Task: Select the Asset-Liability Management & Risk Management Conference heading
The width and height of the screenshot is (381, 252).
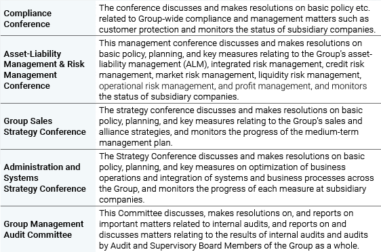Action: 44,70
